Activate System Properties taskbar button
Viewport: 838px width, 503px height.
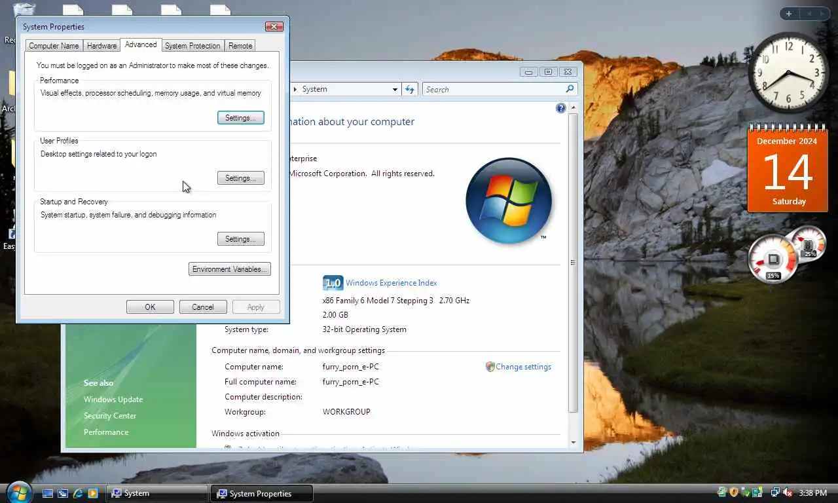click(261, 493)
